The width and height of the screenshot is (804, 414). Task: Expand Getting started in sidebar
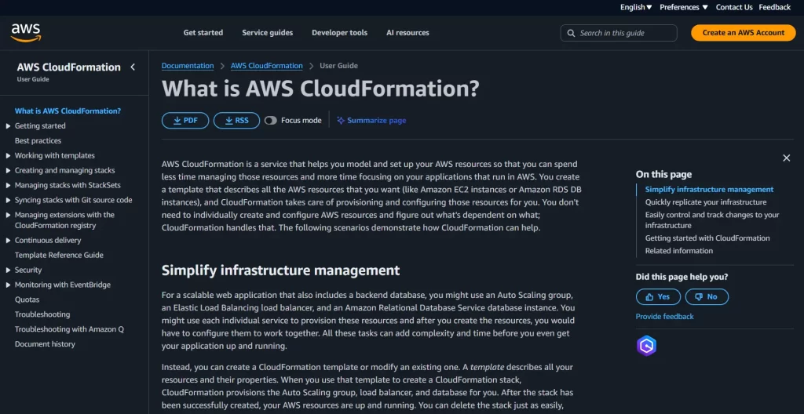point(8,126)
